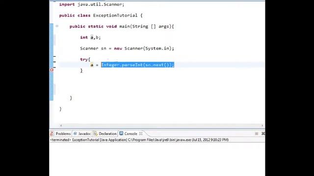Click the 'import java.util.Scanner;' line
Screen dimensions: 314x176
[x=92, y=4]
